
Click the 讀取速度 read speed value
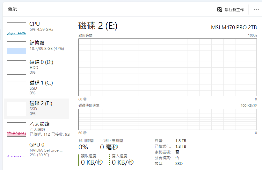92,162
